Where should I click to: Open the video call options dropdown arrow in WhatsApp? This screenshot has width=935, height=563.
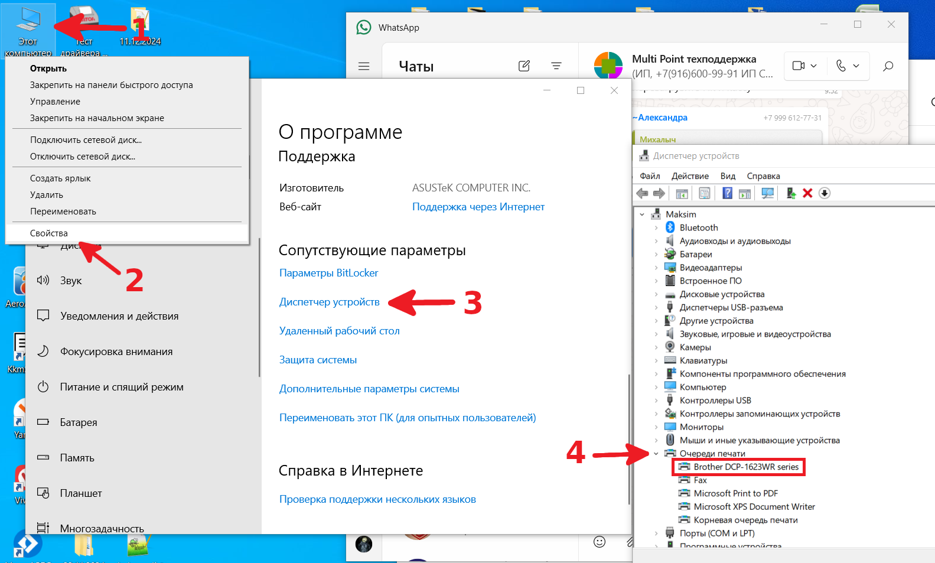(813, 66)
